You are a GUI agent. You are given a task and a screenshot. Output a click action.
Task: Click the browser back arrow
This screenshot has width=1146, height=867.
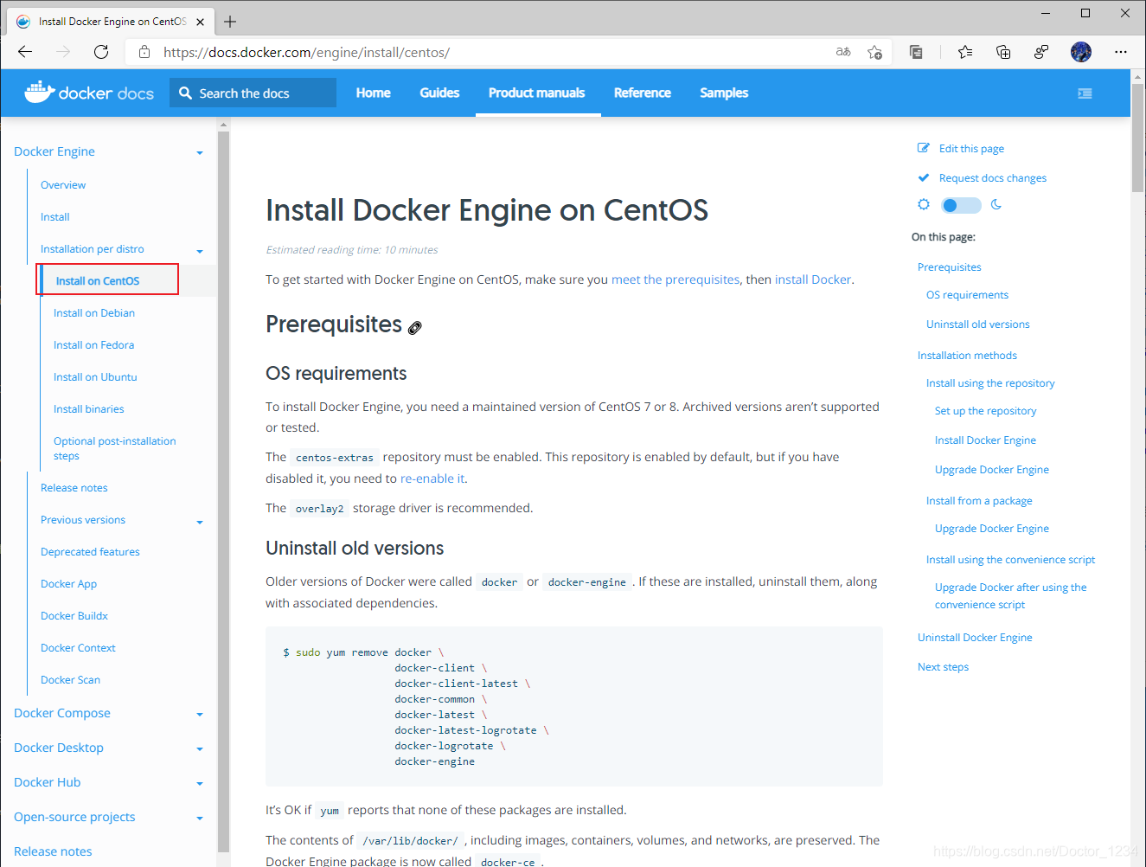tap(25, 52)
